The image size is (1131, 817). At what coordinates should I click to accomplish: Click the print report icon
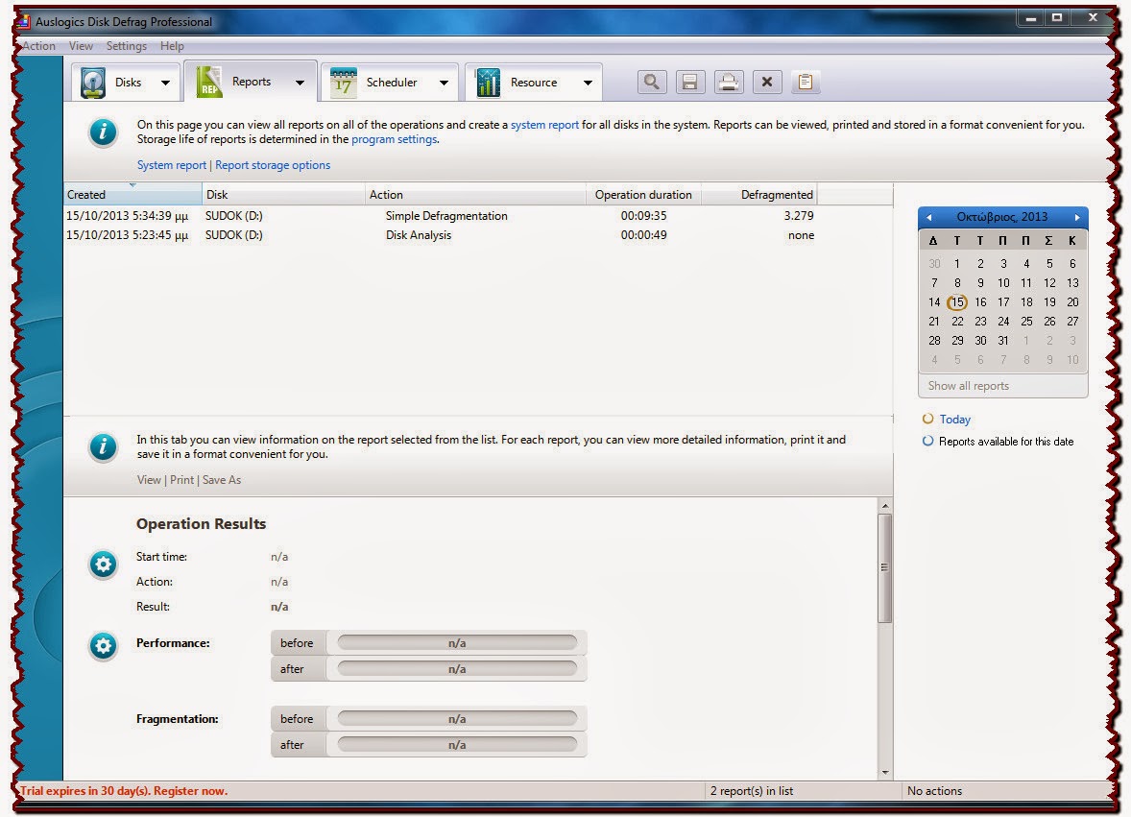pyautogui.click(x=729, y=82)
